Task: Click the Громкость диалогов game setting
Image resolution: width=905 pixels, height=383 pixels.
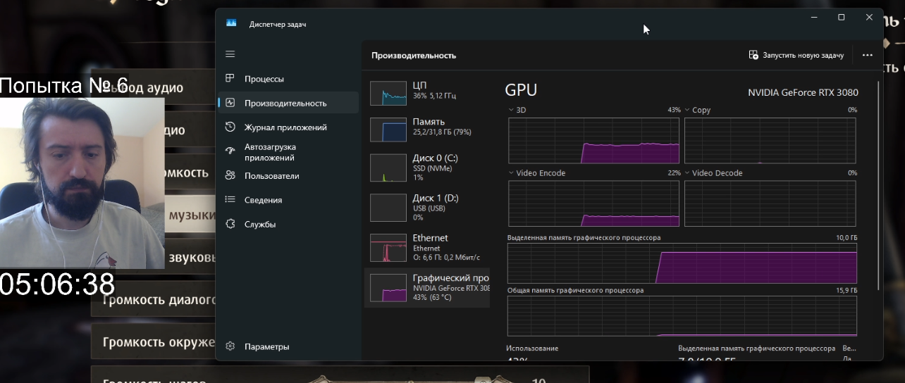Action: (153, 301)
